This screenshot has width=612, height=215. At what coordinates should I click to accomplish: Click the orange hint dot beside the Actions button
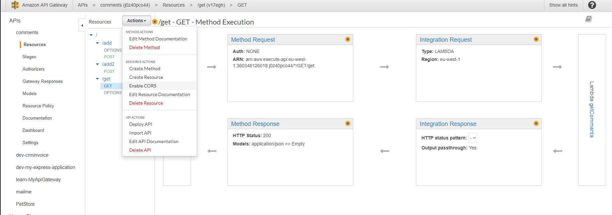coord(155,22)
